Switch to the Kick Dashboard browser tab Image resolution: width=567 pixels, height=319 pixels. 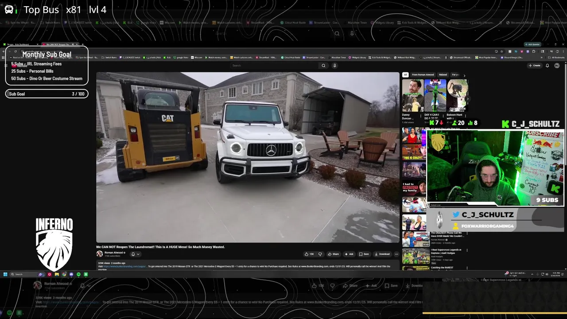pos(21,44)
